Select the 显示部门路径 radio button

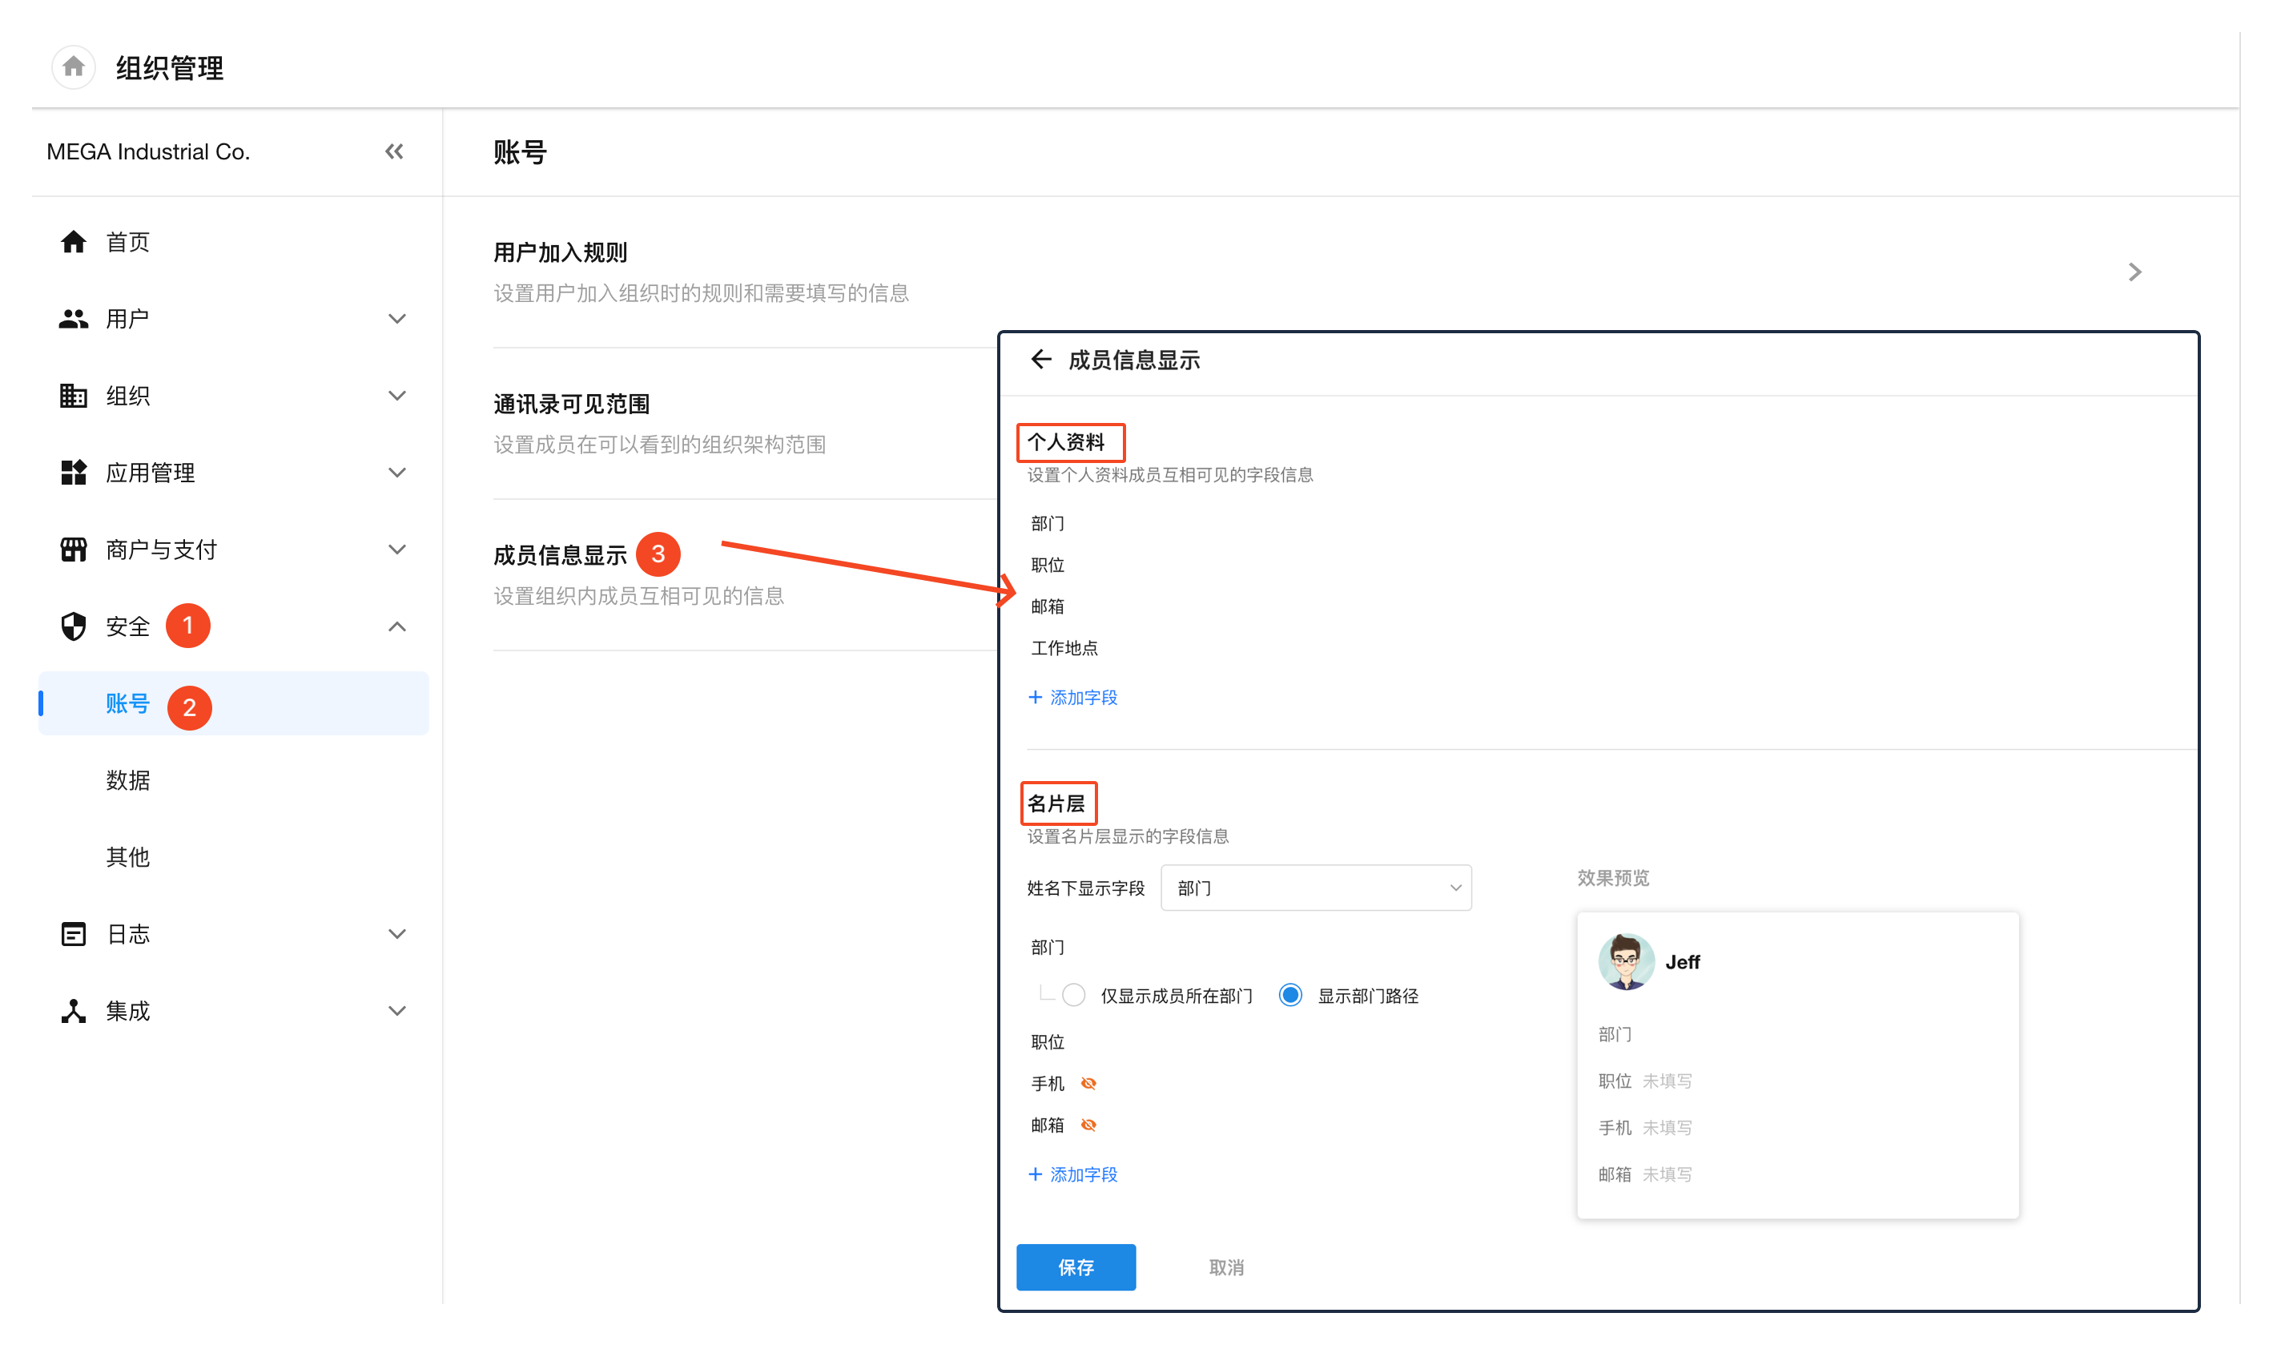tap(1290, 995)
